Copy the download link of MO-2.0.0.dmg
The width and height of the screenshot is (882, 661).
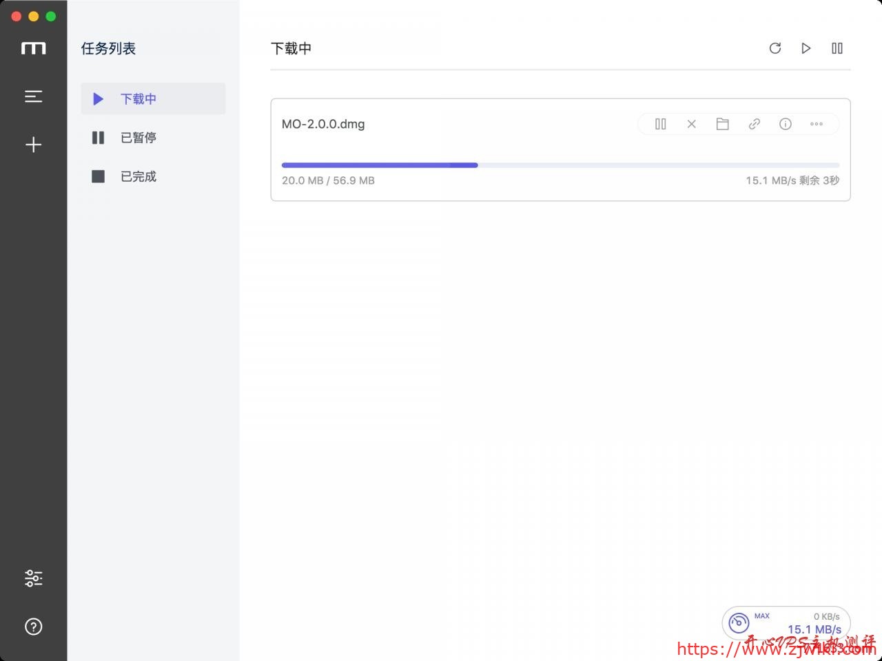(x=754, y=124)
